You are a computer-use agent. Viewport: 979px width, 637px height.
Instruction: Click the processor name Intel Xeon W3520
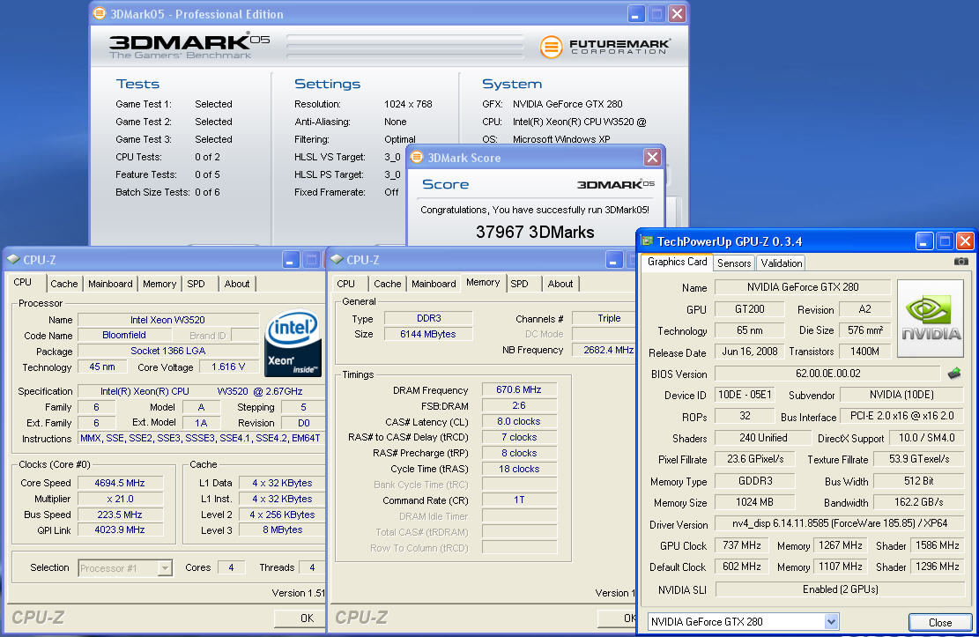[x=167, y=320]
